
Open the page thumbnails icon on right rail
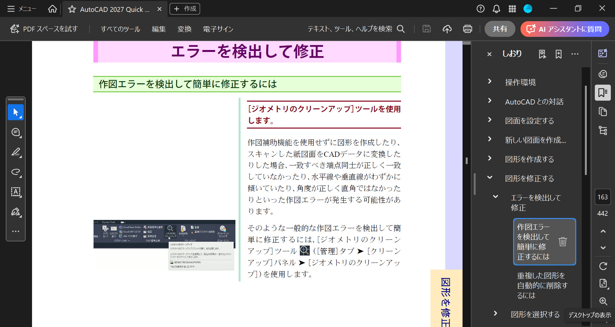(603, 112)
